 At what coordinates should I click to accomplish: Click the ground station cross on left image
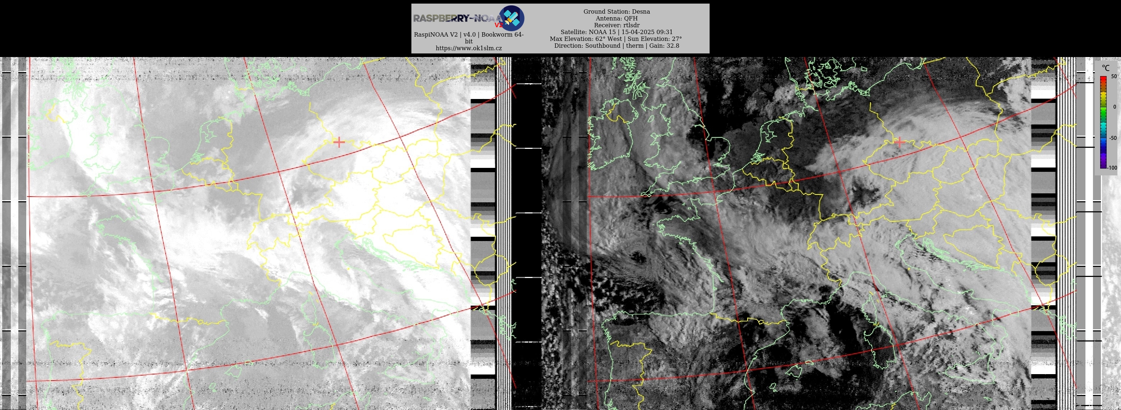point(338,142)
